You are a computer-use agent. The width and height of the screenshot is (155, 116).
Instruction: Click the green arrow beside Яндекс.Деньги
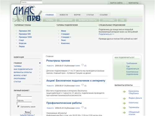[x=124, y=99]
